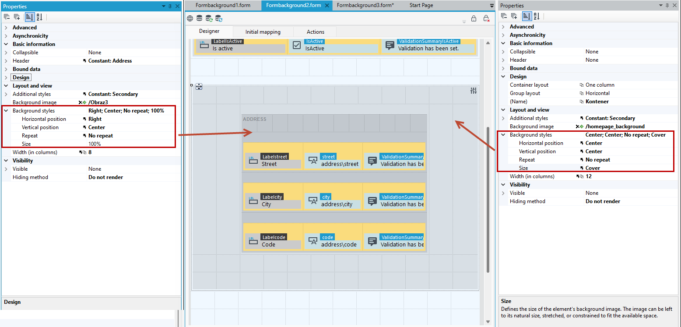The image size is (681, 327).
Task: Click the designer vertical scrollbar thumb
Action: (x=488, y=199)
